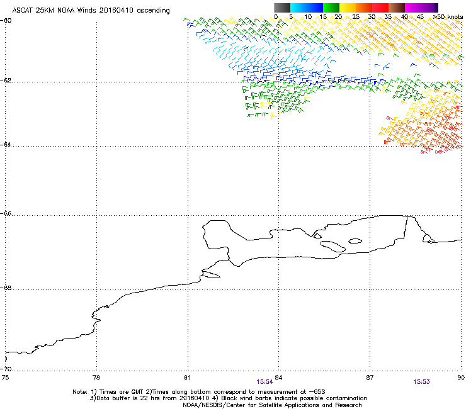Click the -64 latitude axis label
This screenshot has width=466, height=409.
point(6,145)
